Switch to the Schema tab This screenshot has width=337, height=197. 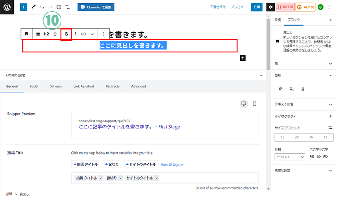pos(56,86)
